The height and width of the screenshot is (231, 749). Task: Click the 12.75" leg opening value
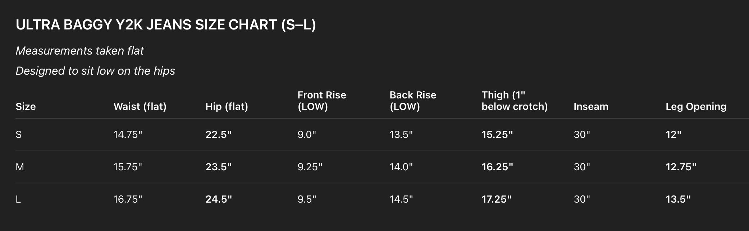[681, 167]
